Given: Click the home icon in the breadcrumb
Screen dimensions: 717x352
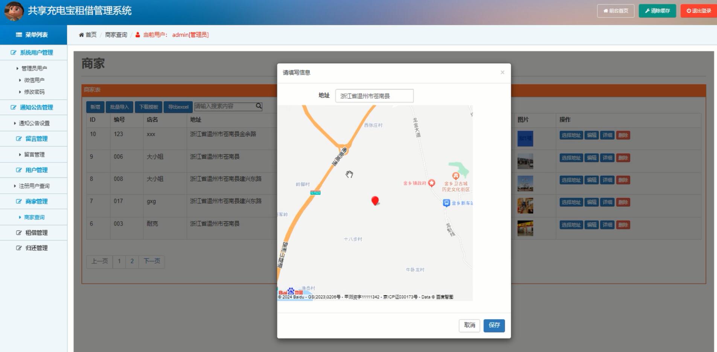Looking at the screenshot, I should tap(81, 35).
